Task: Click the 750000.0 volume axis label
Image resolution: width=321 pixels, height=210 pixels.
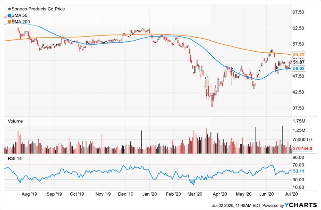Action: point(302,140)
